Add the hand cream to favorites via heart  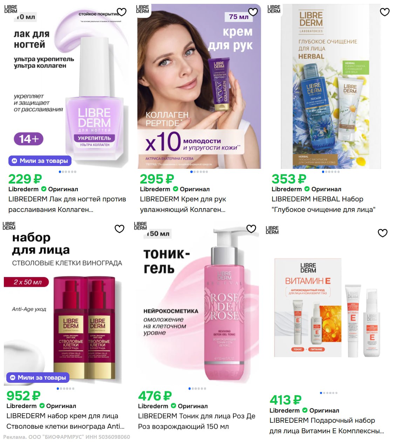253,12
